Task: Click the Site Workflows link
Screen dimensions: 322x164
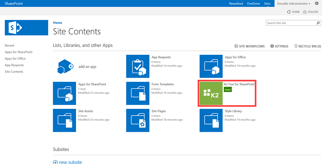Action: point(250,46)
